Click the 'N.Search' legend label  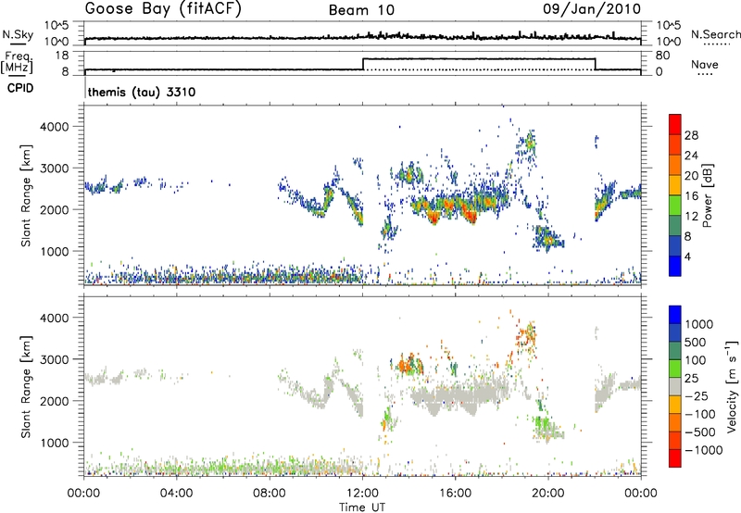coord(716,34)
